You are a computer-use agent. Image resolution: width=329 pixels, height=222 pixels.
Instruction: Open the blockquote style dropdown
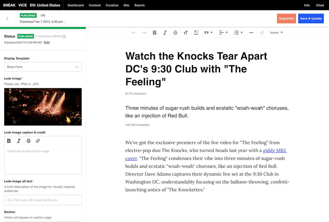click(x=208, y=33)
